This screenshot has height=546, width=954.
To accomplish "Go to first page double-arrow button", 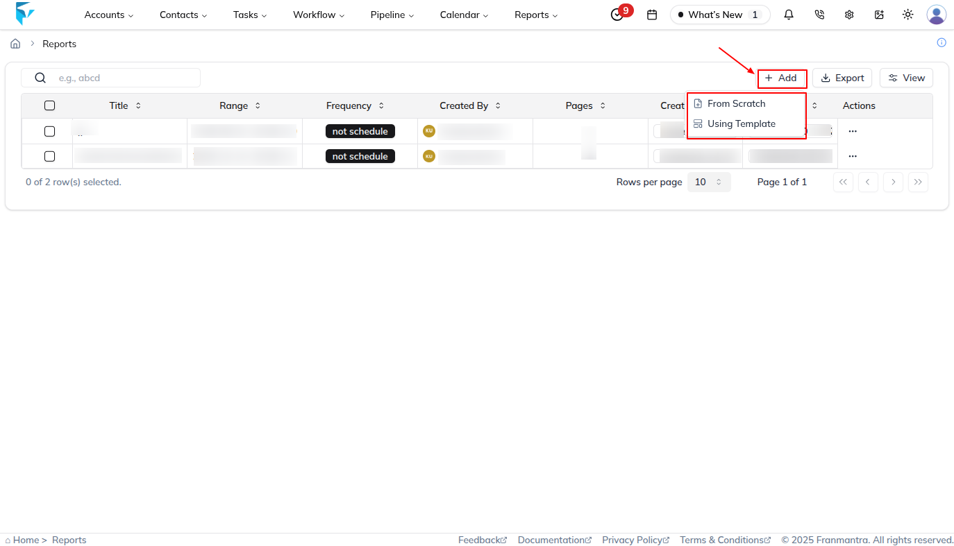I will click(843, 182).
